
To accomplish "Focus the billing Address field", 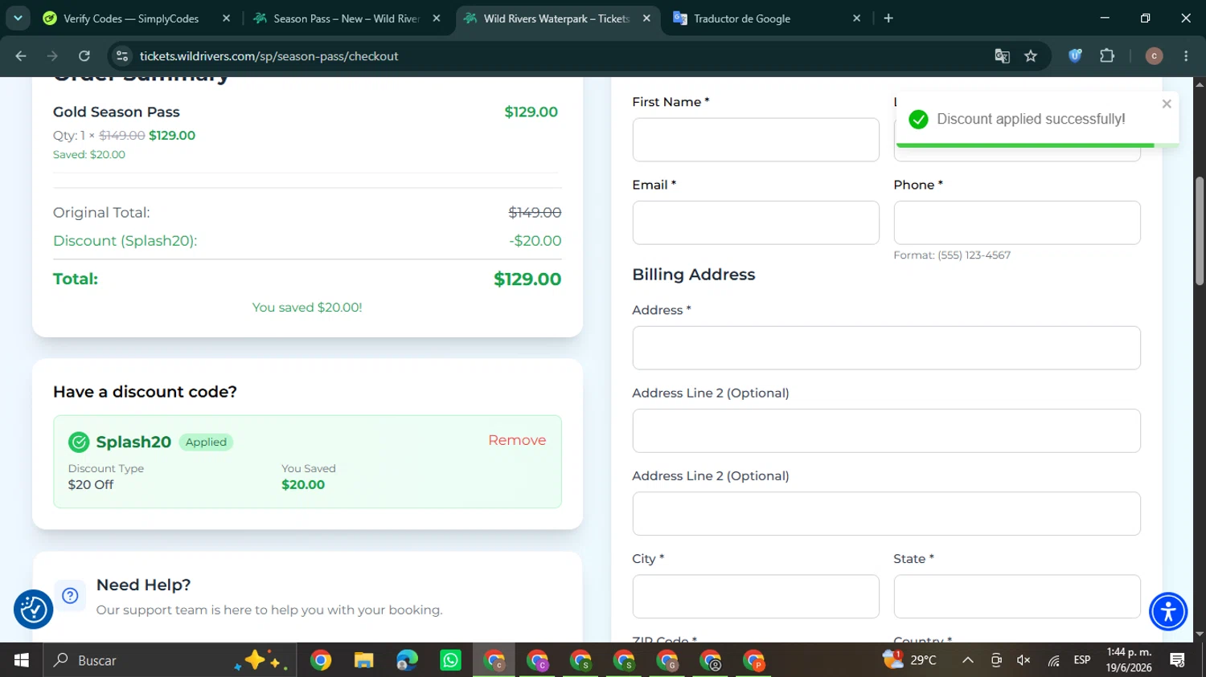I will click(887, 348).
